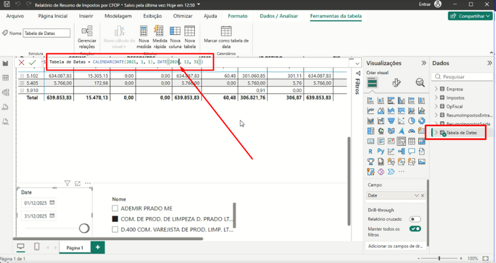This screenshot has width=496, height=263.
Task: Expand row 5.102 in the matrix
Action: (22, 76)
